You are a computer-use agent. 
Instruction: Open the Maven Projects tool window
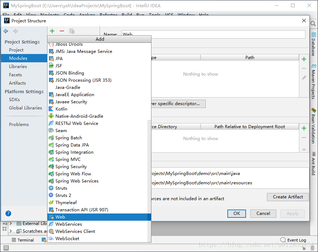[314, 82]
